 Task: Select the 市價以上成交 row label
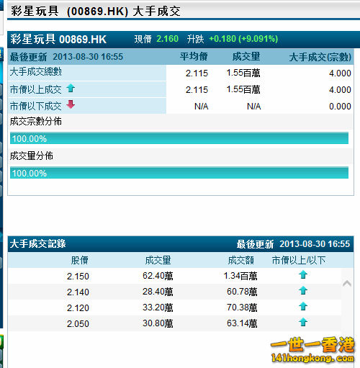click(x=36, y=89)
